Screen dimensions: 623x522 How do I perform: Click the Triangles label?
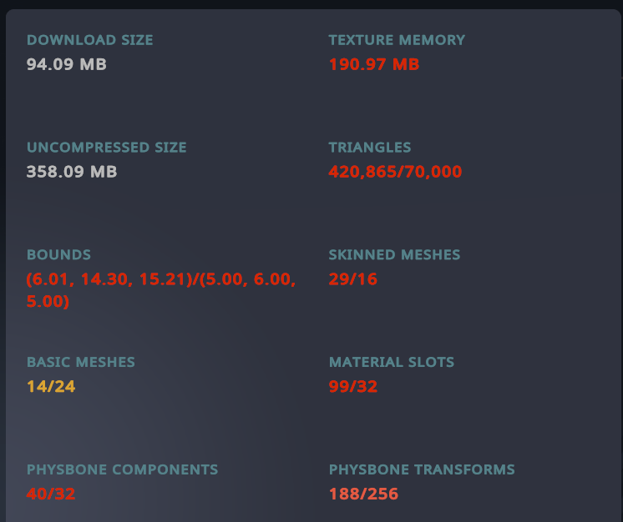point(369,148)
